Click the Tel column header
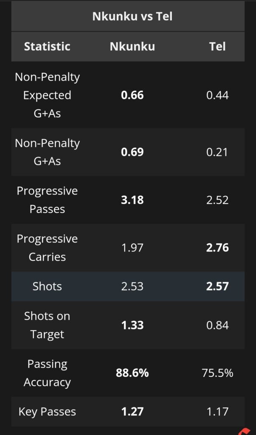This screenshot has height=435, width=256. [x=217, y=46]
